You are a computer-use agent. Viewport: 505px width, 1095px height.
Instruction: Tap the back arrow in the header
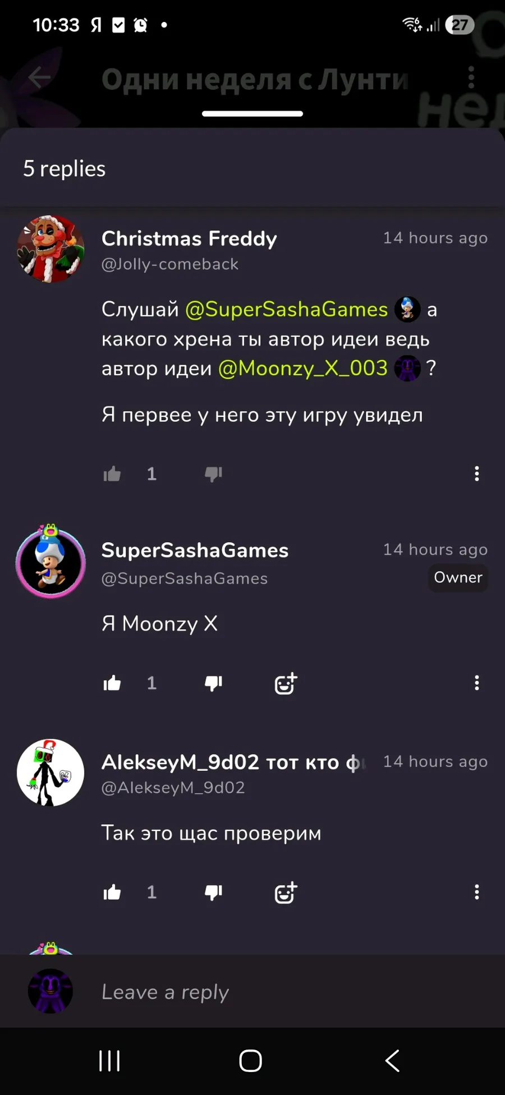point(39,78)
